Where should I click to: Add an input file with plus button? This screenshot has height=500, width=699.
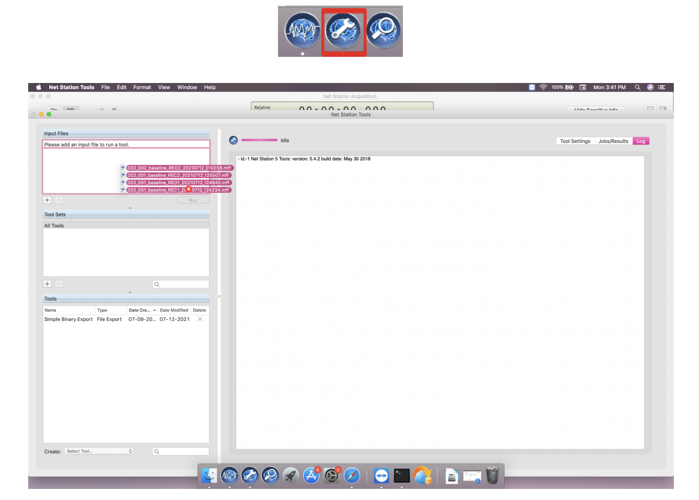[x=47, y=200]
